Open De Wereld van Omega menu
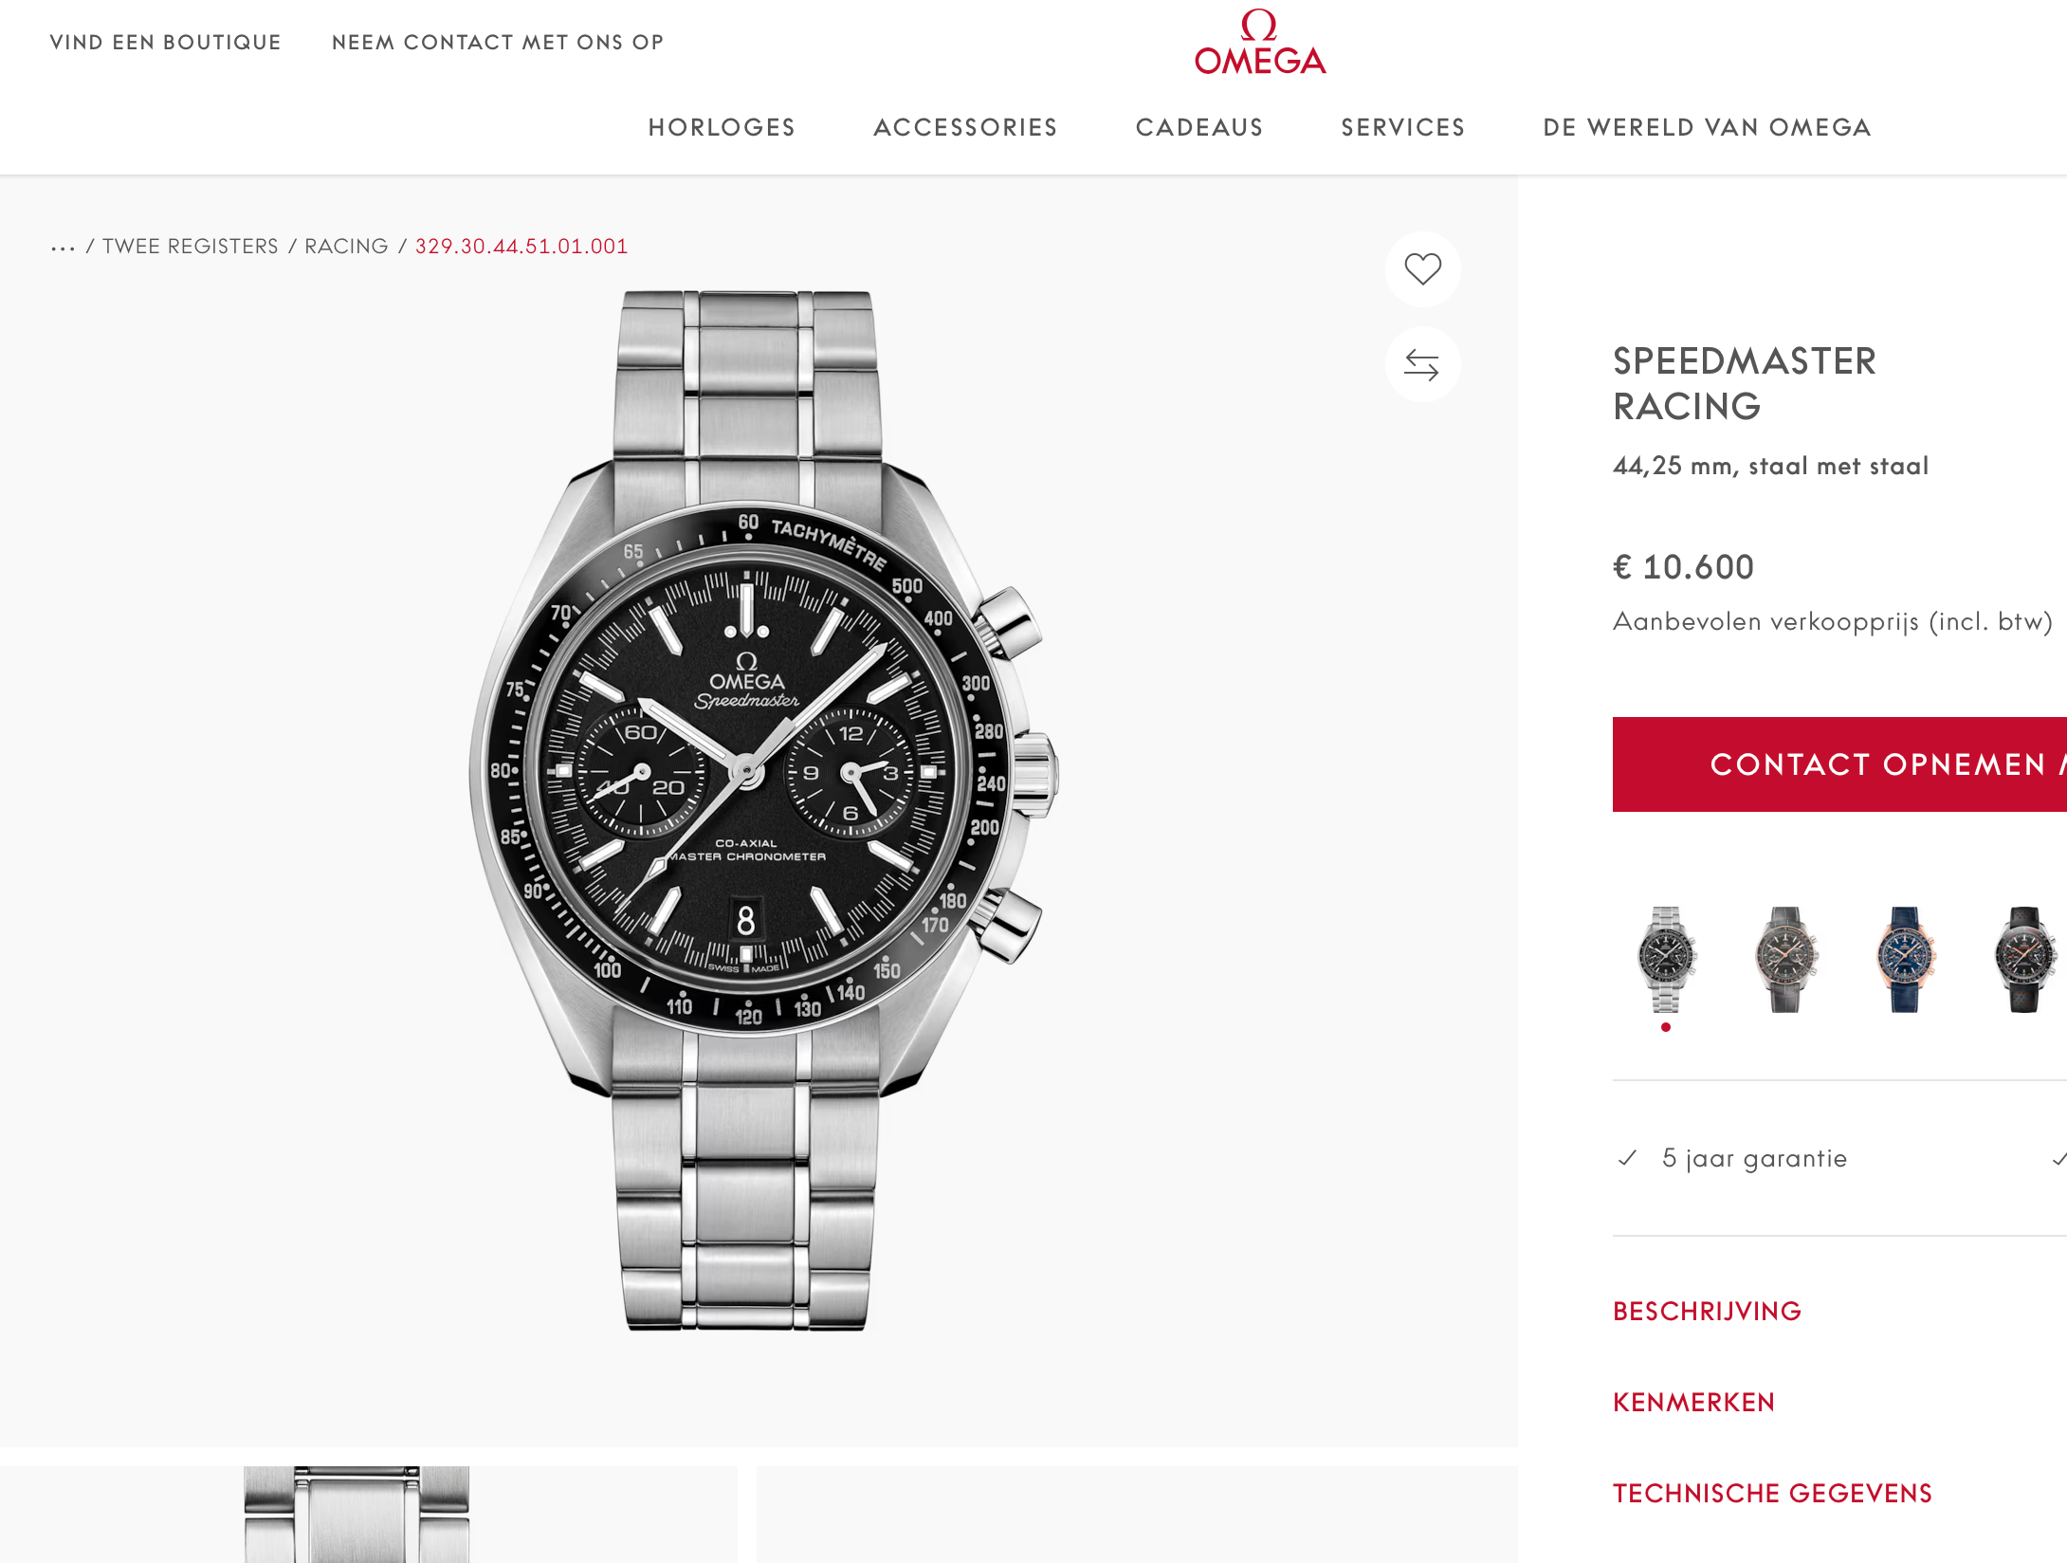The width and height of the screenshot is (2067, 1563). coord(1707,127)
